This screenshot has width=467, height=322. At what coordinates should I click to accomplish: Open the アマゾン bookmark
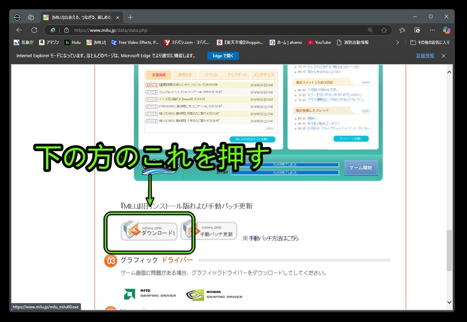coord(49,42)
